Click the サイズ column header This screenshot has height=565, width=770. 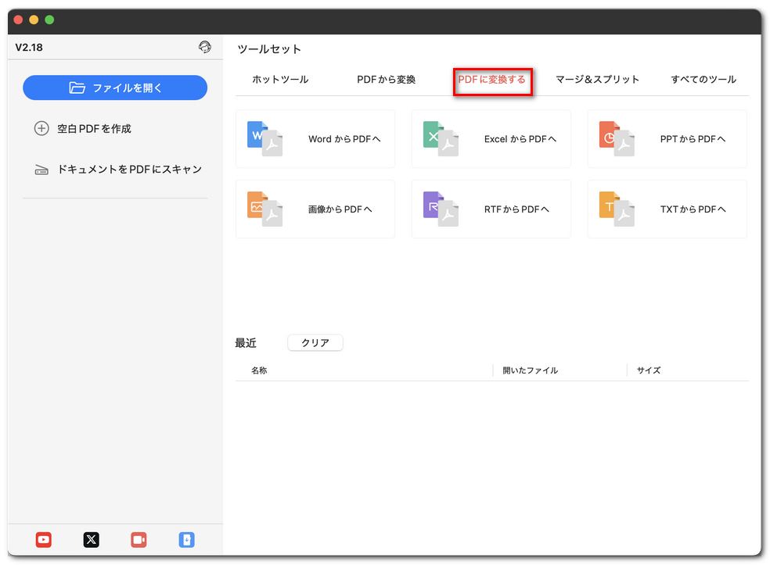click(648, 370)
